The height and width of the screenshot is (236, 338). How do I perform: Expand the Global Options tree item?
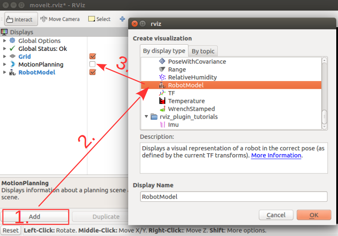pyautogui.click(x=5, y=41)
